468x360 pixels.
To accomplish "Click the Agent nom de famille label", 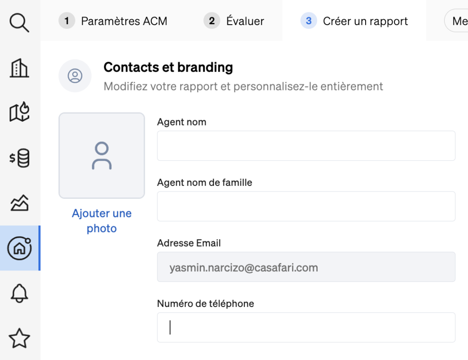I will (x=204, y=183).
